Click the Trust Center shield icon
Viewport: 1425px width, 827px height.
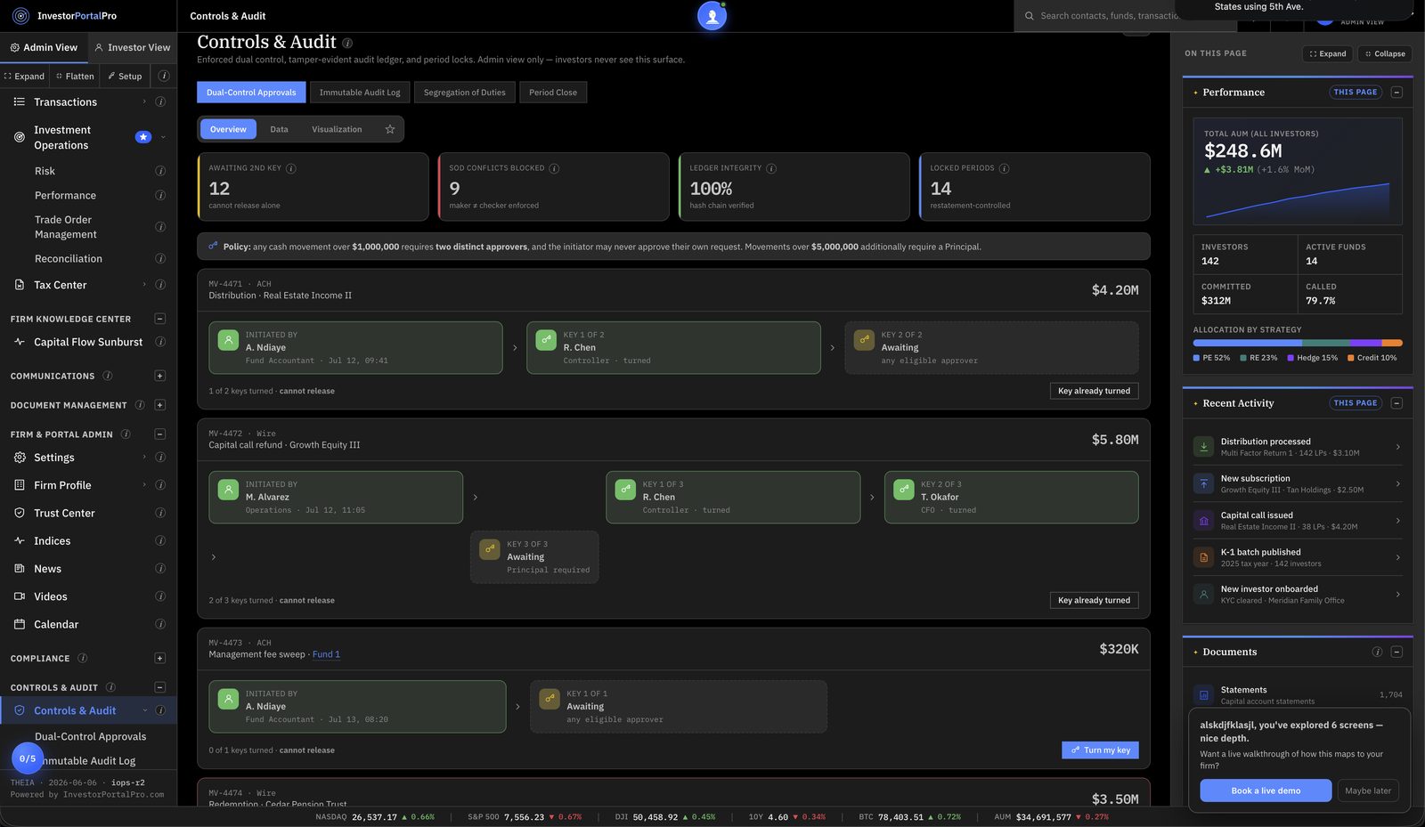click(x=20, y=514)
